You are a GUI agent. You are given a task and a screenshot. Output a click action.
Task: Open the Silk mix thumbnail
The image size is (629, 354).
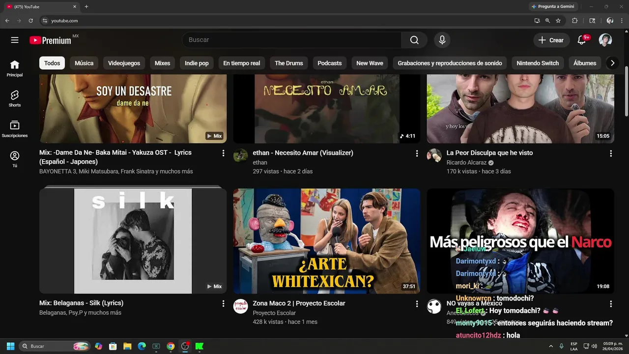click(133, 241)
